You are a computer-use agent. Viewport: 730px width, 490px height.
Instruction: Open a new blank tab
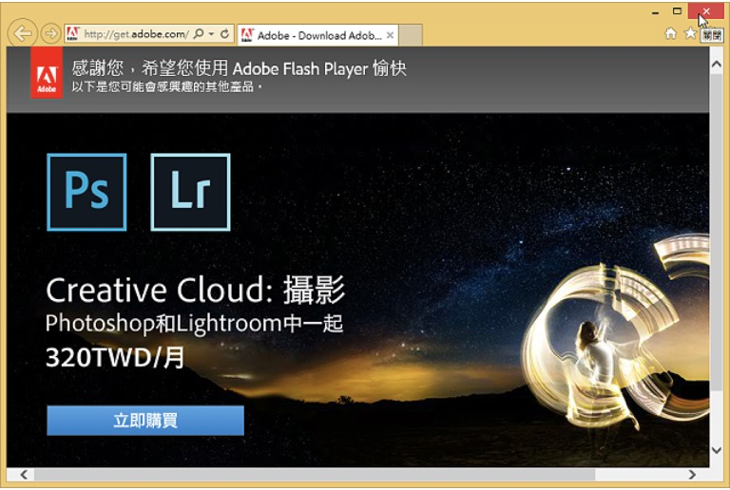411,35
